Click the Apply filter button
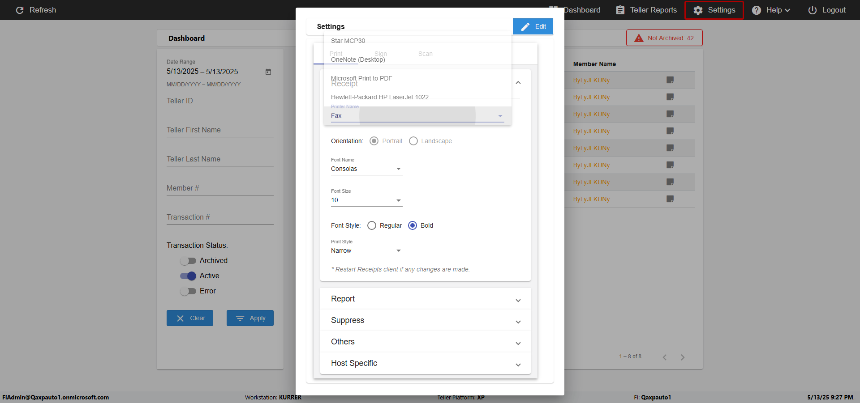 [250, 318]
